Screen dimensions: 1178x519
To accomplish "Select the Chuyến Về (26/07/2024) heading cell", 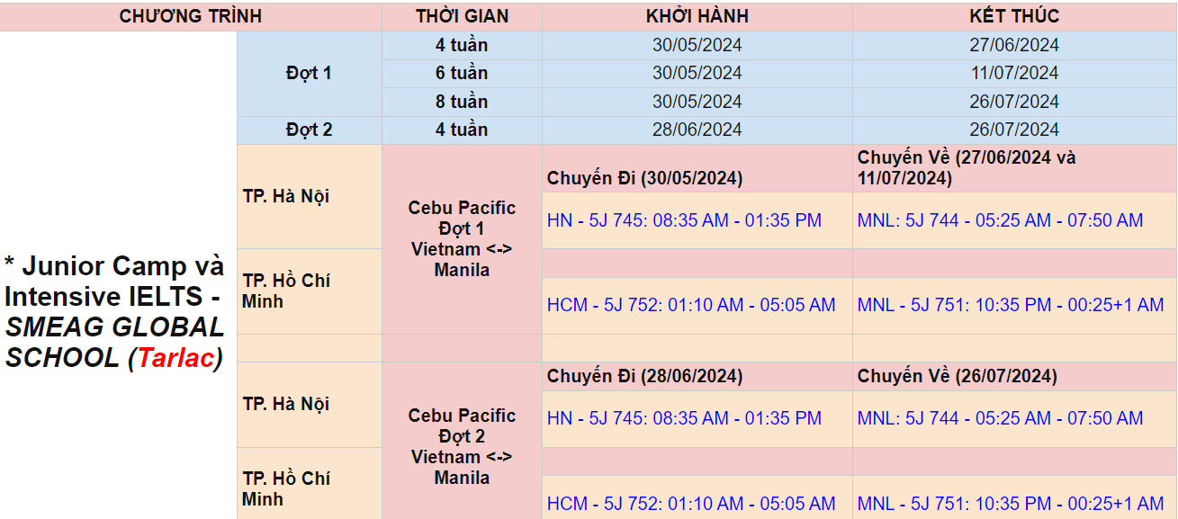I will click(957, 376).
